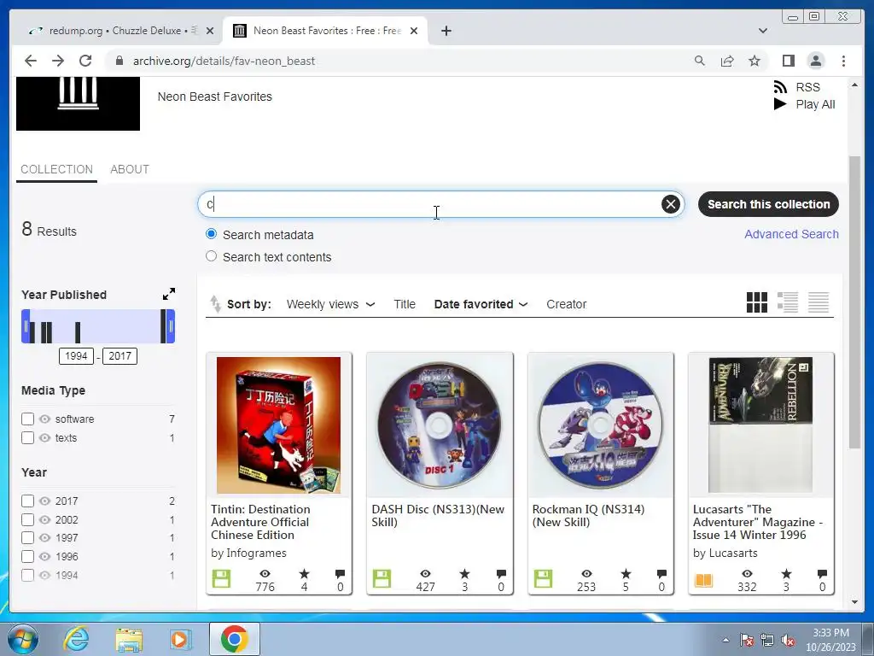Click the texts book icon on Lucasarts card
This screenshot has width=874, height=656.
pyautogui.click(x=703, y=580)
